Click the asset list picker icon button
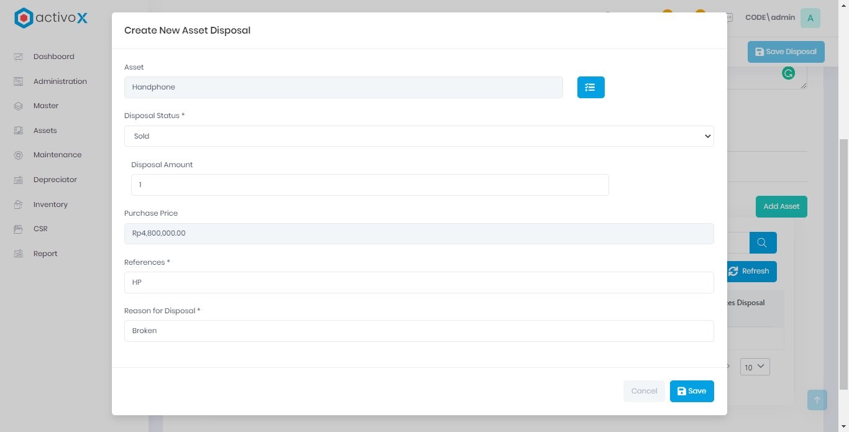This screenshot has width=849, height=432. pyautogui.click(x=590, y=88)
